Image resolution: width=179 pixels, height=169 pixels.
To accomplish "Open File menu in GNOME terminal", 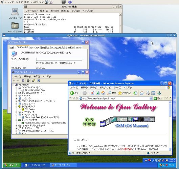I will tap(31, 11).
